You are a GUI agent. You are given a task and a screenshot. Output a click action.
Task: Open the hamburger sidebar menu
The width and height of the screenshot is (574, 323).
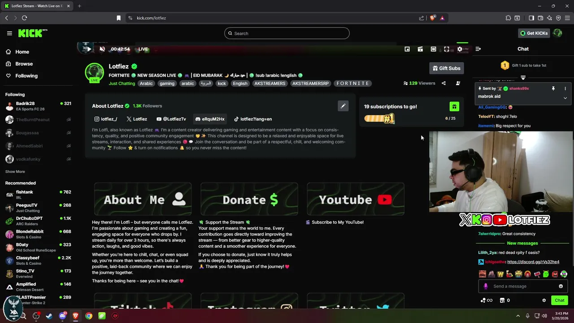9,33
